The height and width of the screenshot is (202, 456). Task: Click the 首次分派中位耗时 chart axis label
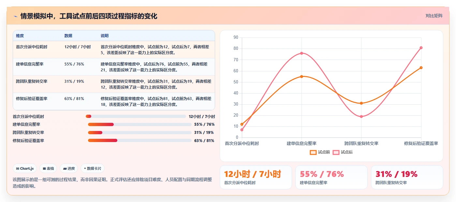tap(242, 143)
